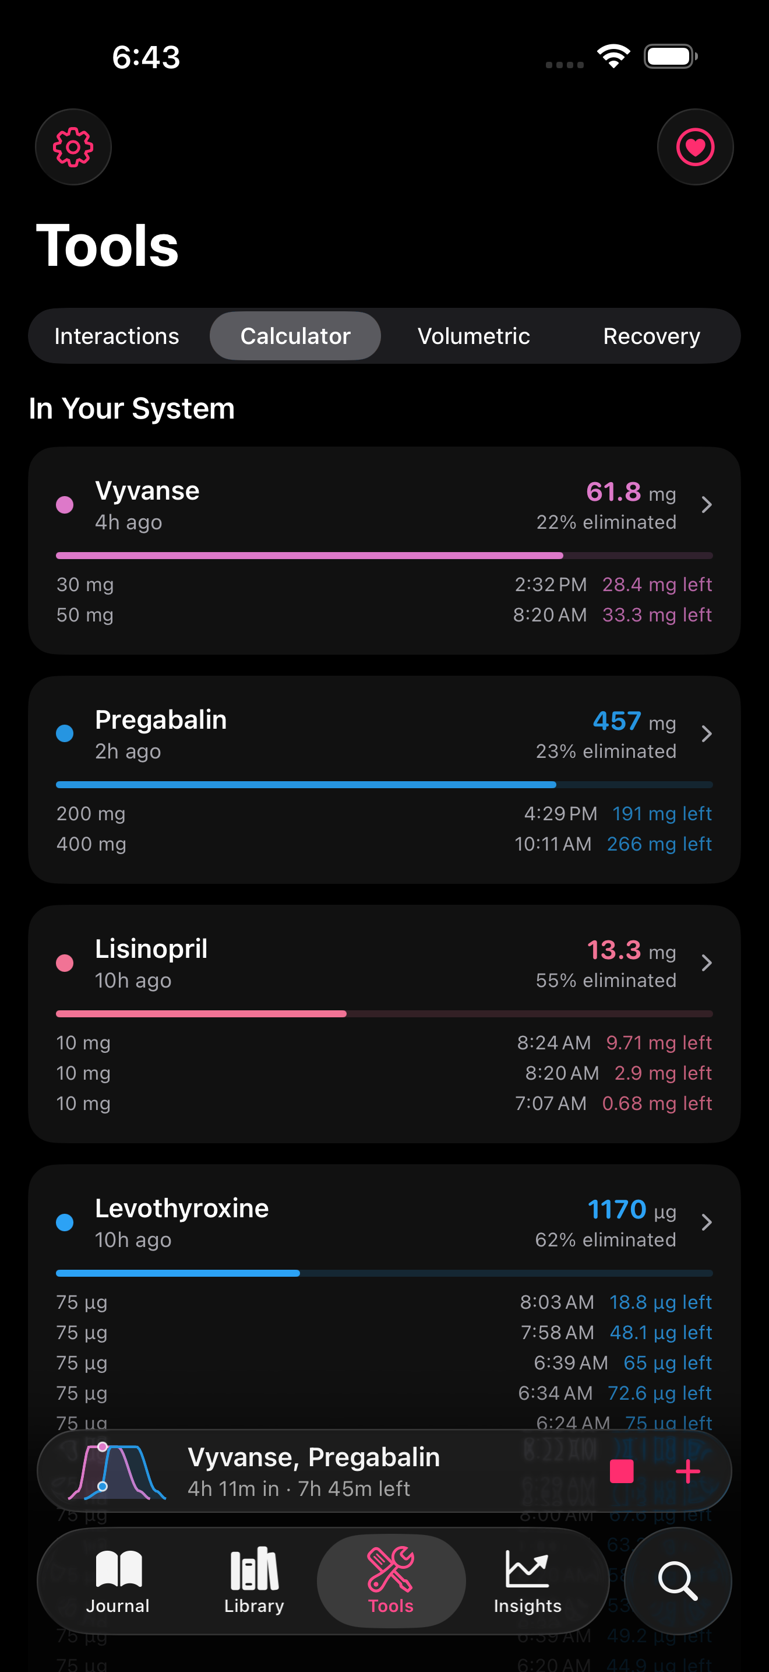Expand Vyvanse details chevron

[x=707, y=505]
